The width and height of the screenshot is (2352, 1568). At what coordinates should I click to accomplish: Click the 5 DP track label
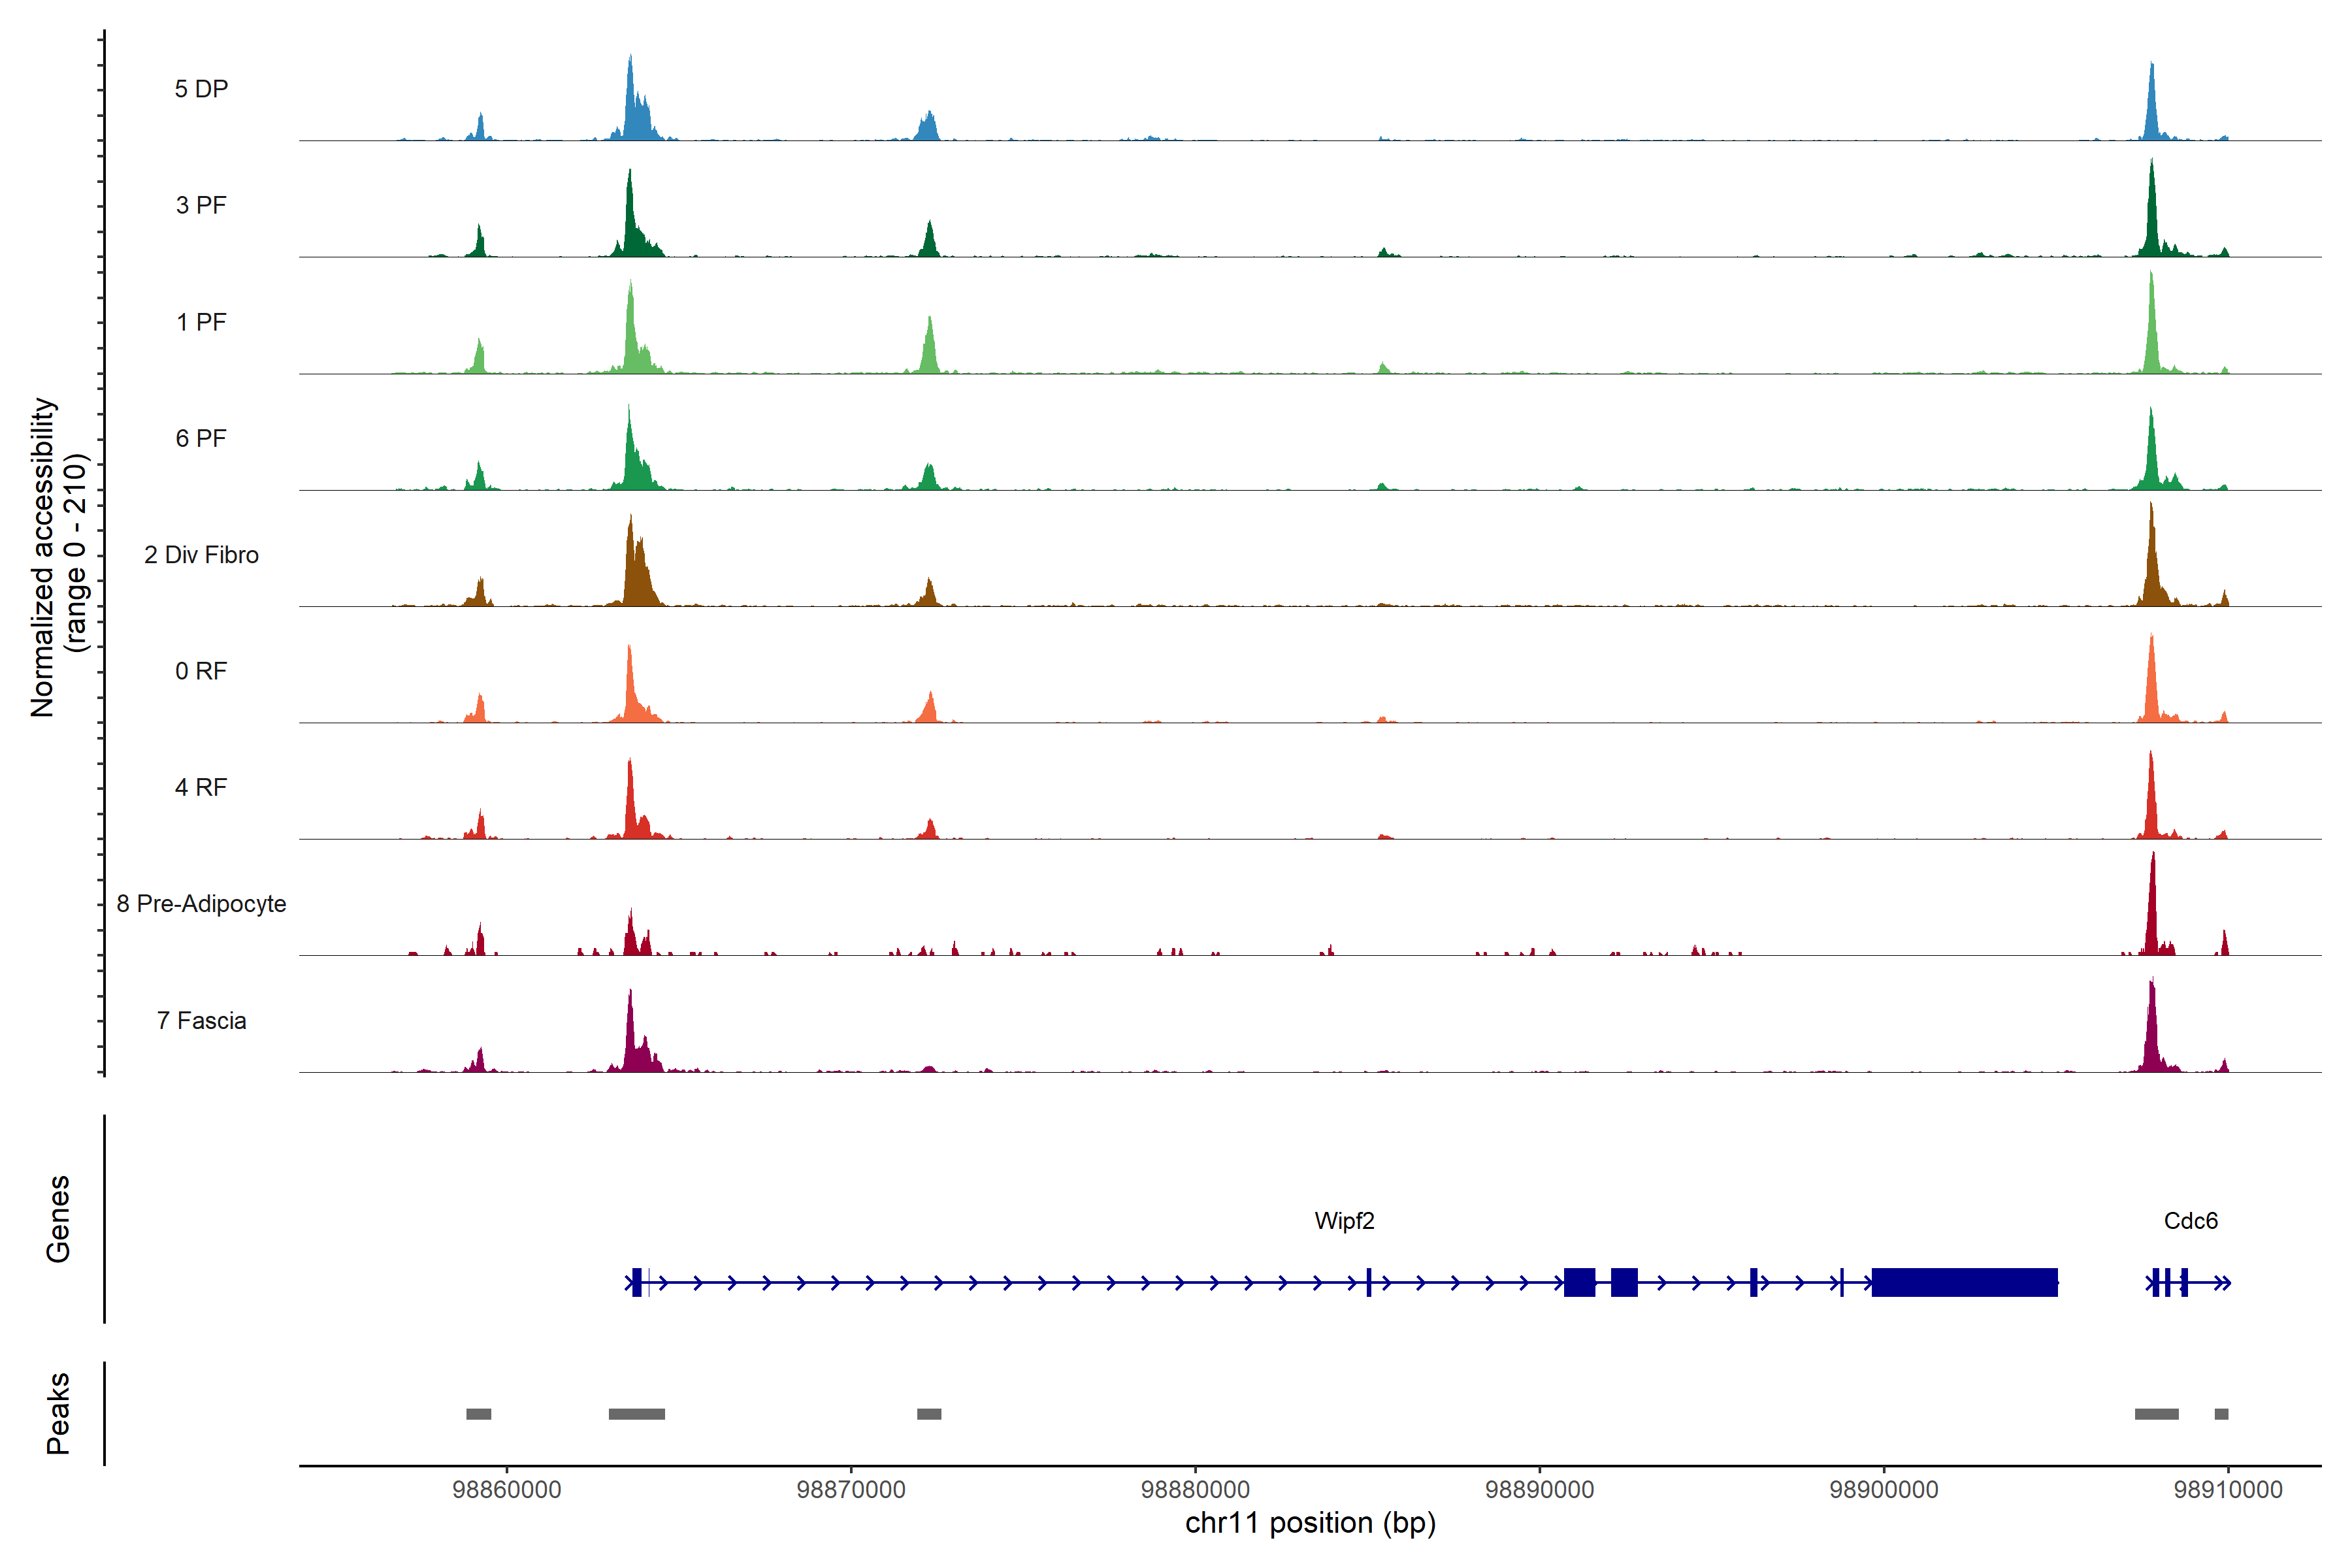point(201,89)
